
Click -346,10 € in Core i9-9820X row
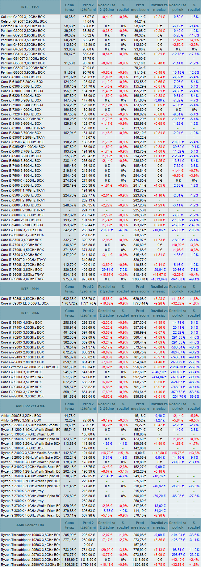tap(159, 372)
